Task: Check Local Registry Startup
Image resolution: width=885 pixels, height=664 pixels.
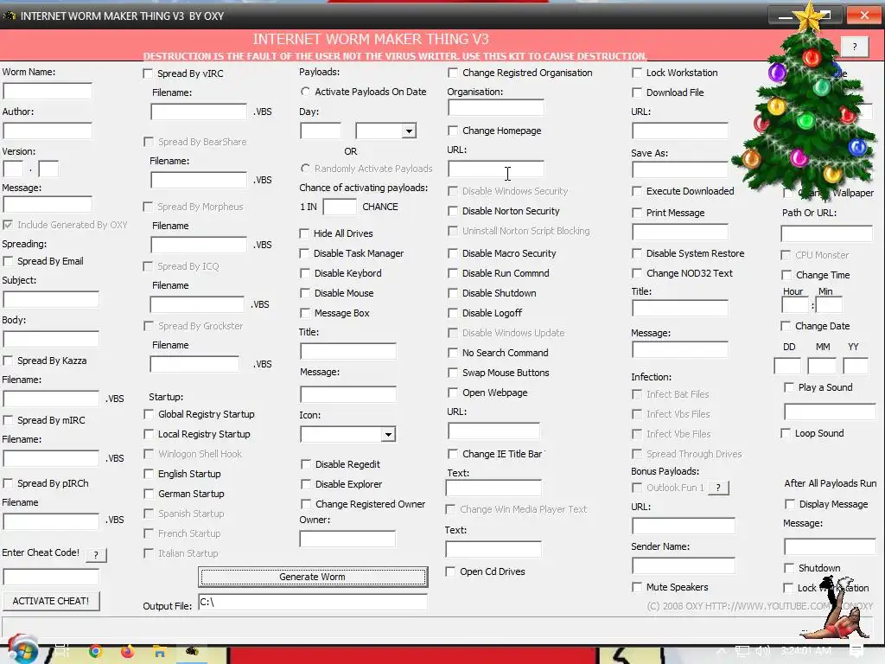Action: click(x=149, y=434)
